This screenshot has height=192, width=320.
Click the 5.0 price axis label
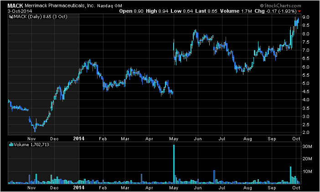point(306,84)
